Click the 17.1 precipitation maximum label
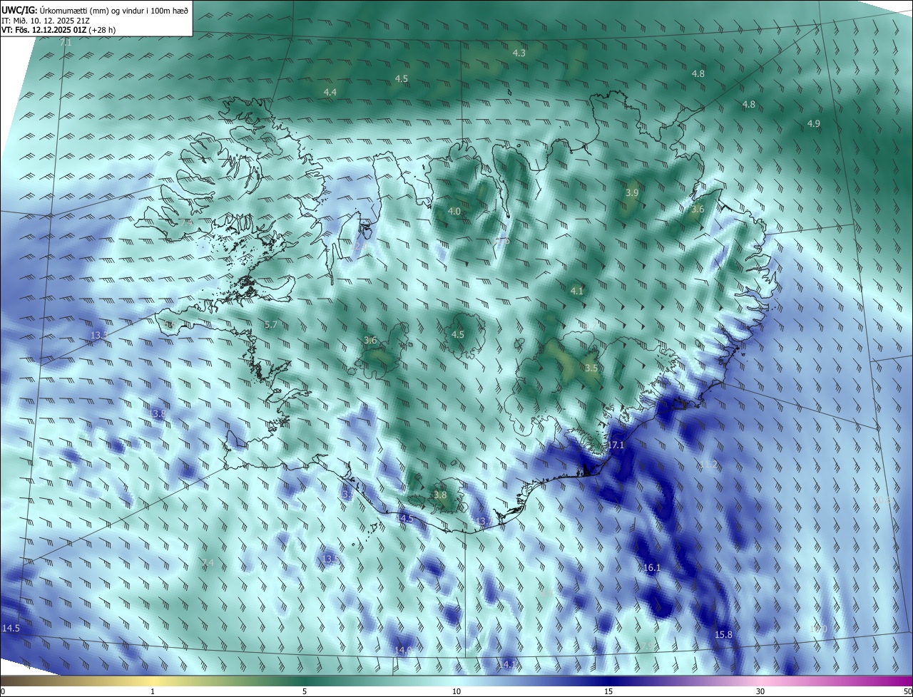 pyautogui.click(x=616, y=445)
